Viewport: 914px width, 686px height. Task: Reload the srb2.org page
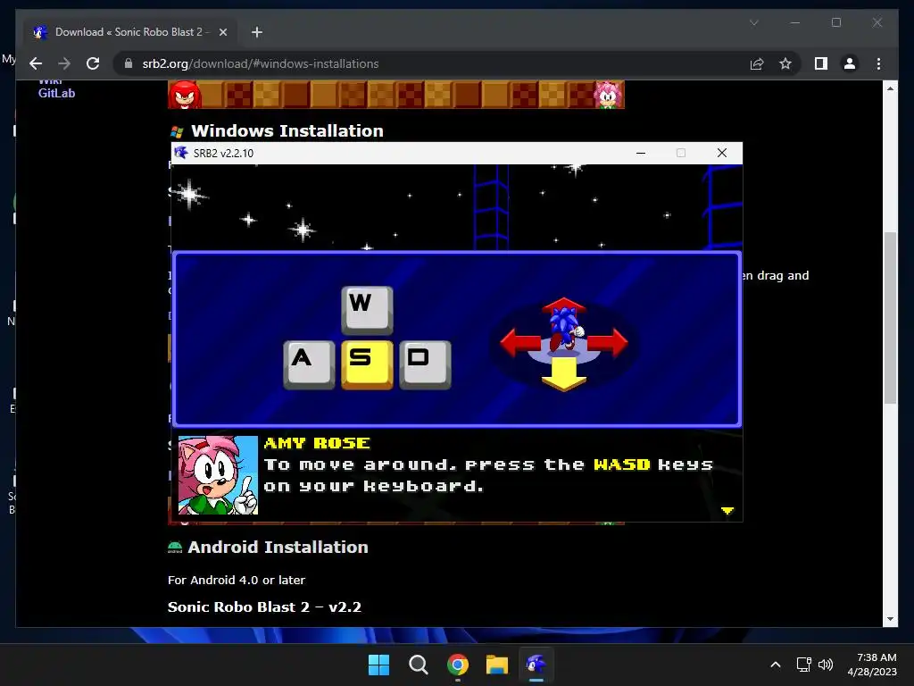click(93, 63)
